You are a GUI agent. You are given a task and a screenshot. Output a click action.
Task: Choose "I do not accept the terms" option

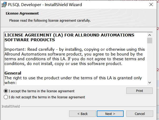click(x=6, y=97)
